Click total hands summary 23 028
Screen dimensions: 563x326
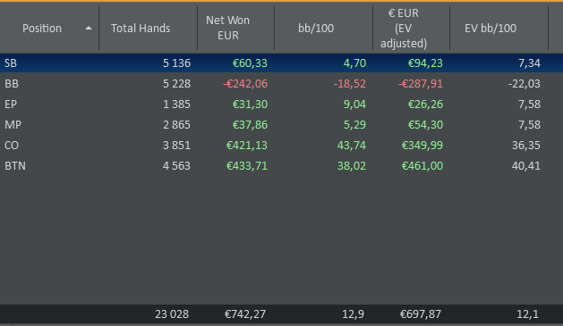tap(172, 314)
